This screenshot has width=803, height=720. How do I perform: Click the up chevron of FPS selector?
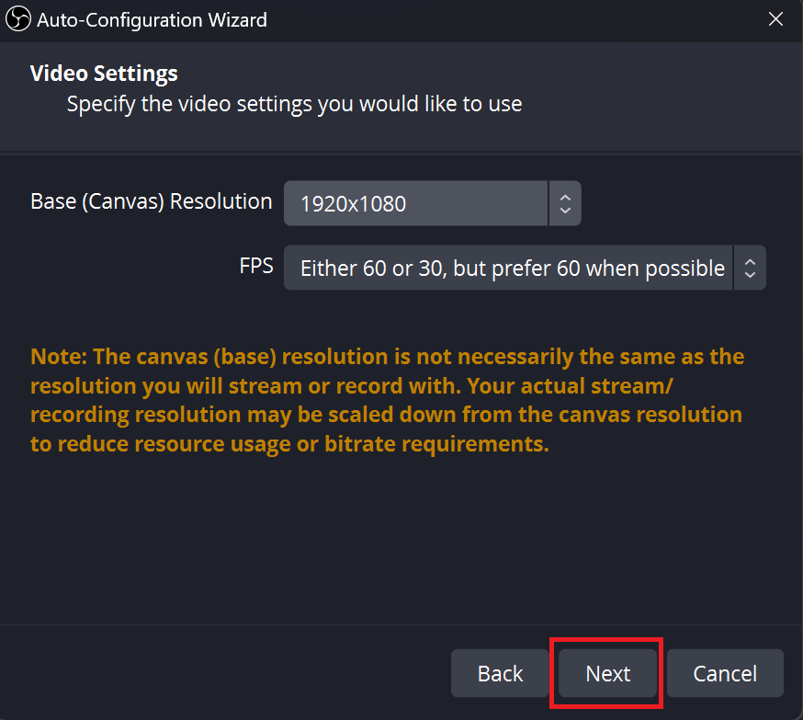coord(750,261)
